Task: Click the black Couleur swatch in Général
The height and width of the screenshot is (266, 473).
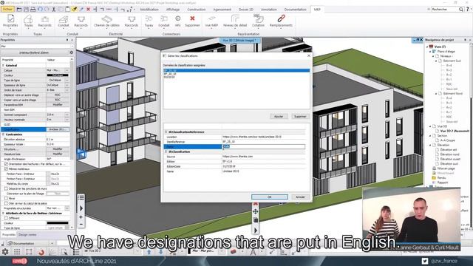Action: 58,75
